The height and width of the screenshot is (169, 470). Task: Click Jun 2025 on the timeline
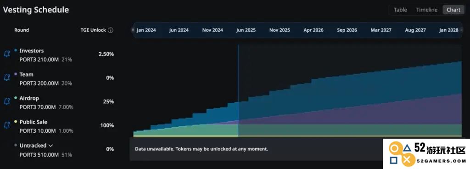click(x=246, y=30)
